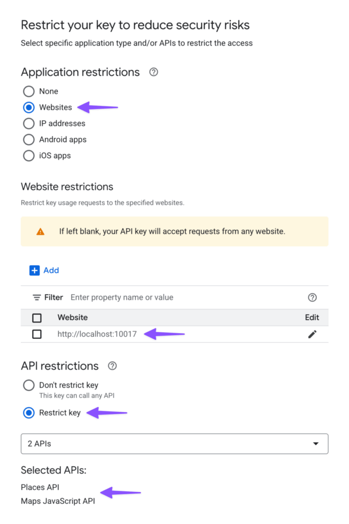Open help for Application restrictions

pyautogui.click(x=154, y=72)
